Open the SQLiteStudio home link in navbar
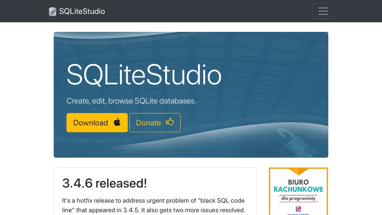This screenshot has width=382, height=215. click(x=77, y=12)
